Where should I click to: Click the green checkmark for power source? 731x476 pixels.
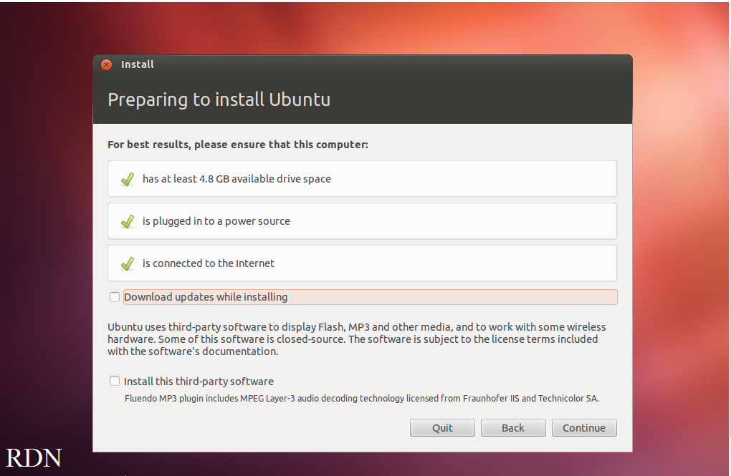pyautogui.click(x=127, y=220)
